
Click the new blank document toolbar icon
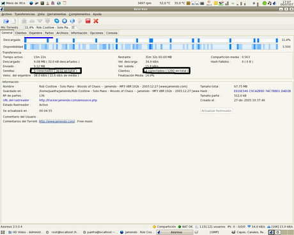point(14,21)
